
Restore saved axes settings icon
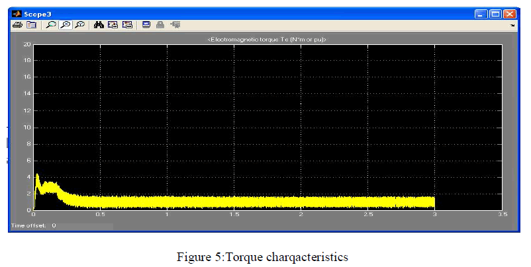click(x=126, y=25)
